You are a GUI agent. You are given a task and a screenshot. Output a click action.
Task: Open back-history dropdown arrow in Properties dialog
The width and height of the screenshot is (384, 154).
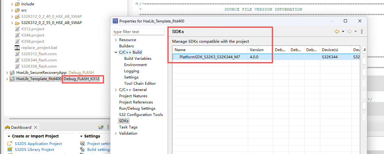click(x=343, y=31)
